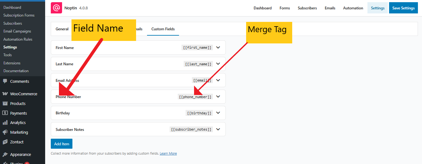Screen dimensions: 422x164
Task: Click the [[phone_number]] merge tag
Action: click(195, 97)
